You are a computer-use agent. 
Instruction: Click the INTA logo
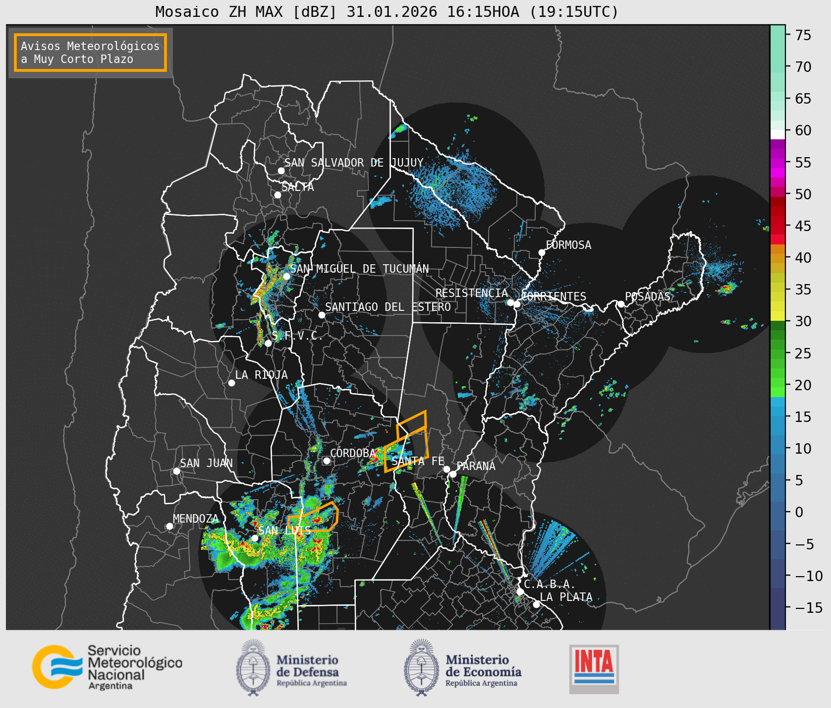[x=594, y=669]
